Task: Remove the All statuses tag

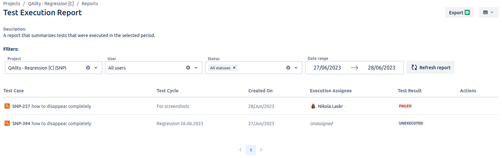Action: point(234,68)
